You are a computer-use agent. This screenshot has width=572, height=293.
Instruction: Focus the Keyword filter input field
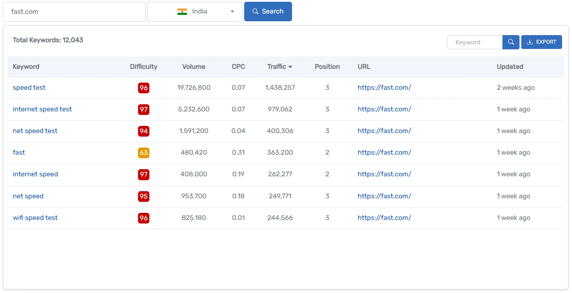[x=475, y=42]
